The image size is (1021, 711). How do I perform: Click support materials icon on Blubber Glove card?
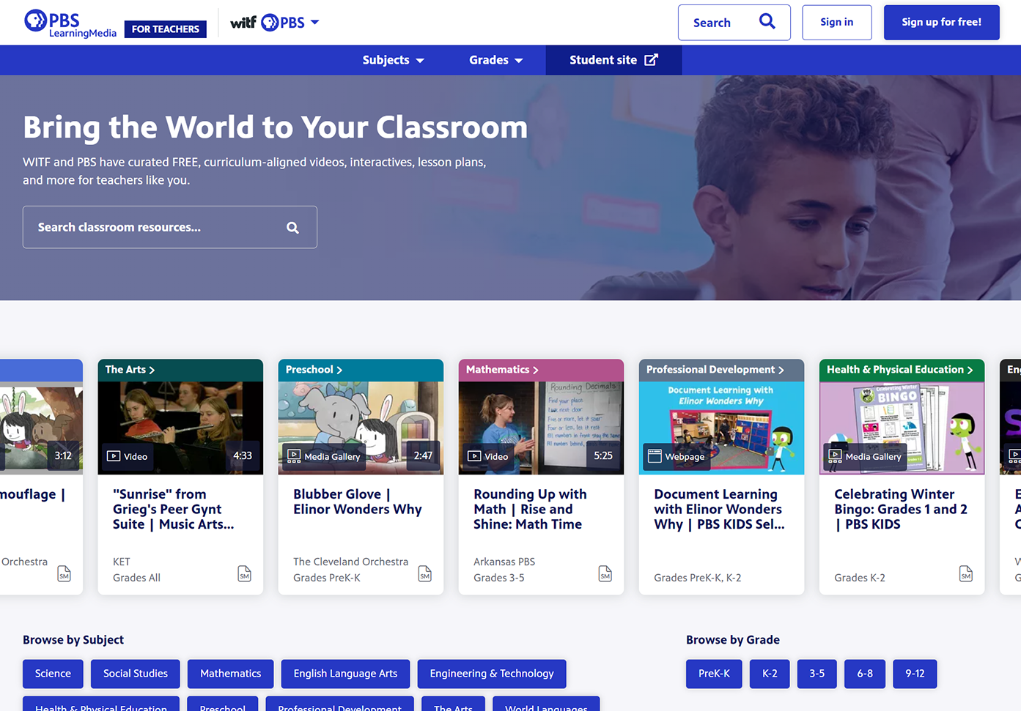click(x=424, y=573)
